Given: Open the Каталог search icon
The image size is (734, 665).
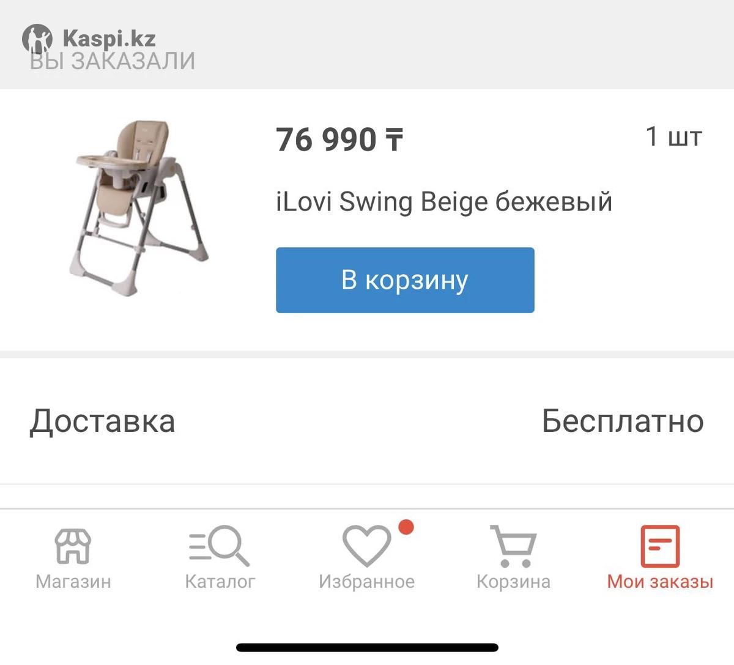Looking at the screenshot, I should [219, 546].
